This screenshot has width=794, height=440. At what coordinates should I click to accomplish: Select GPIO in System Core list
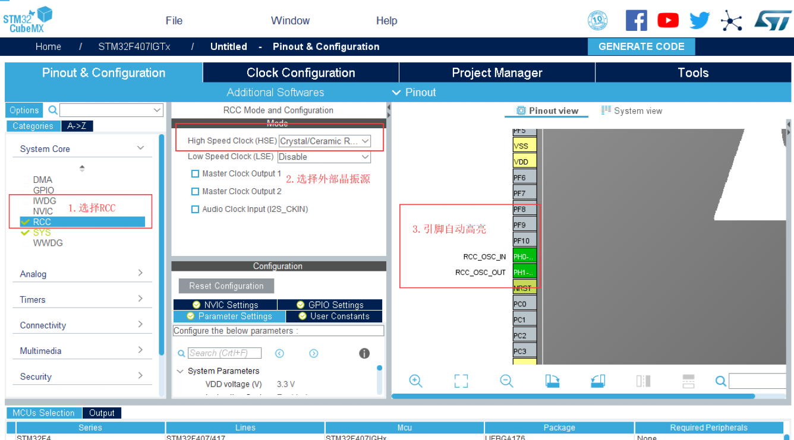43,190
